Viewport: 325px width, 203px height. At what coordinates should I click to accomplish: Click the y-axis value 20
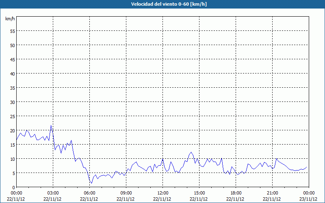[13, 130]
